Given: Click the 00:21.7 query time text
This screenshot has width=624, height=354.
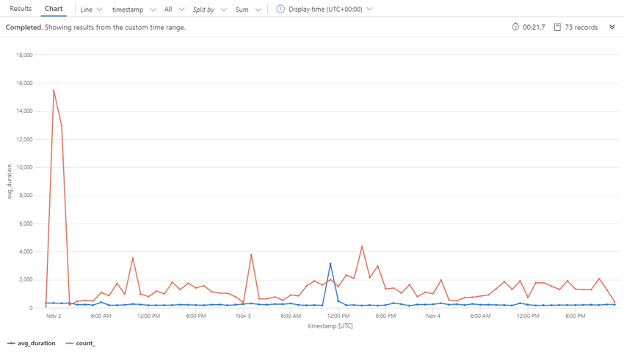Looking at the screenshot, I should [534, 27].
